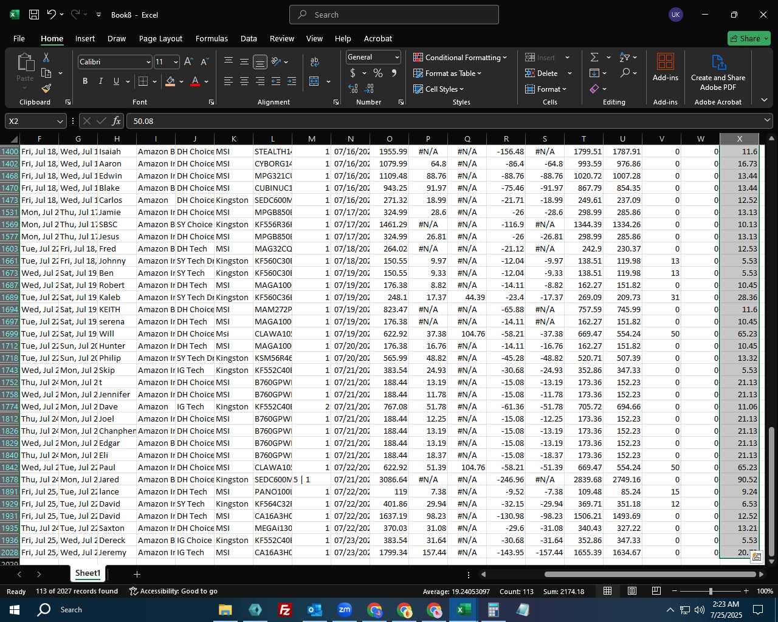
Task: Click the zoom slider handle
Action: (711, 591)
